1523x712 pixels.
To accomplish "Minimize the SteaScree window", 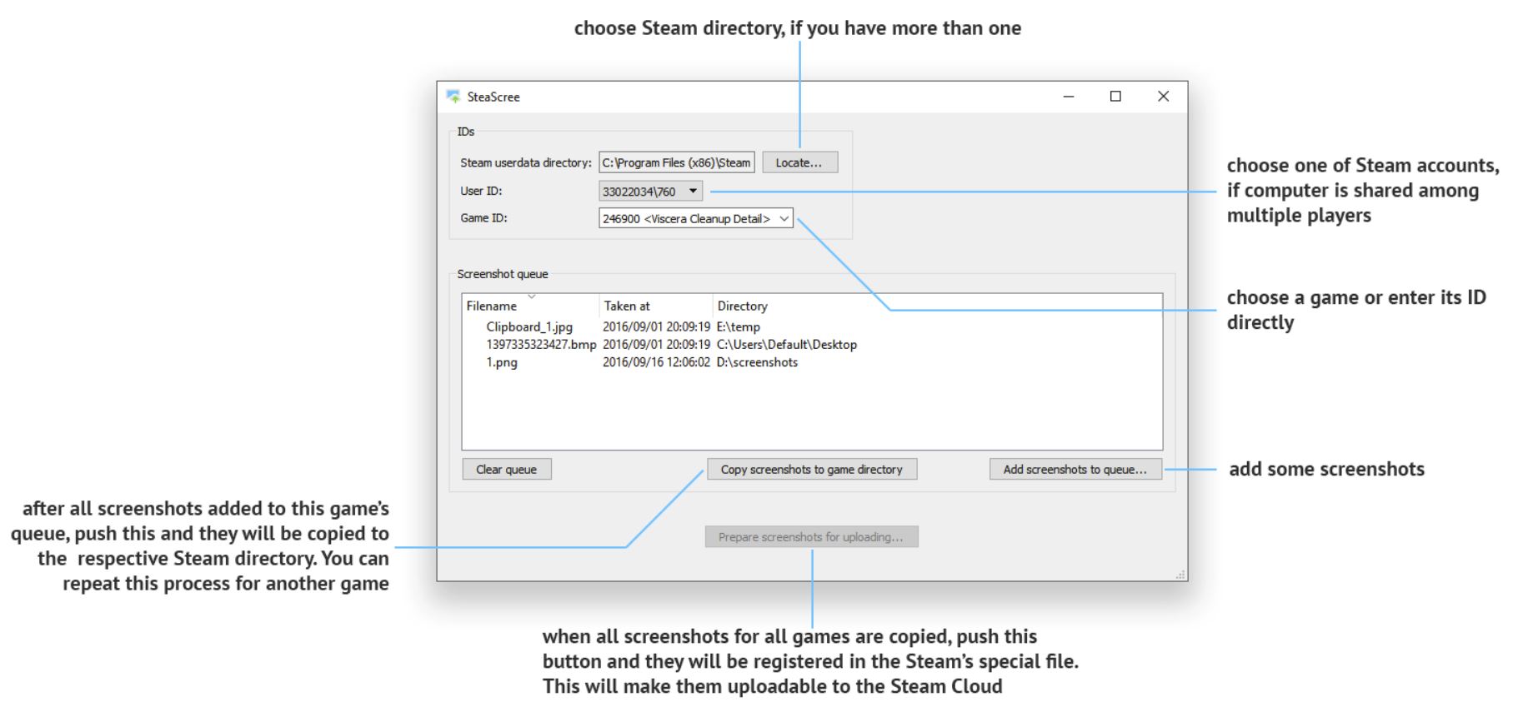I will pos(1069,97).
